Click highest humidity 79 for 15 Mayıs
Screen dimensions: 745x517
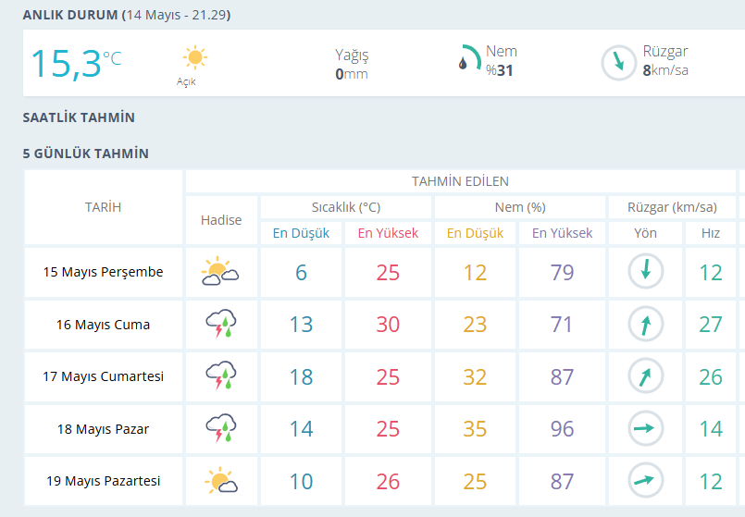pos(562,273)
